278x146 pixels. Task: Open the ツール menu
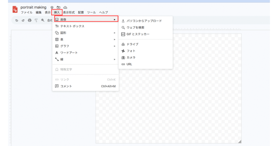point(91,13)
